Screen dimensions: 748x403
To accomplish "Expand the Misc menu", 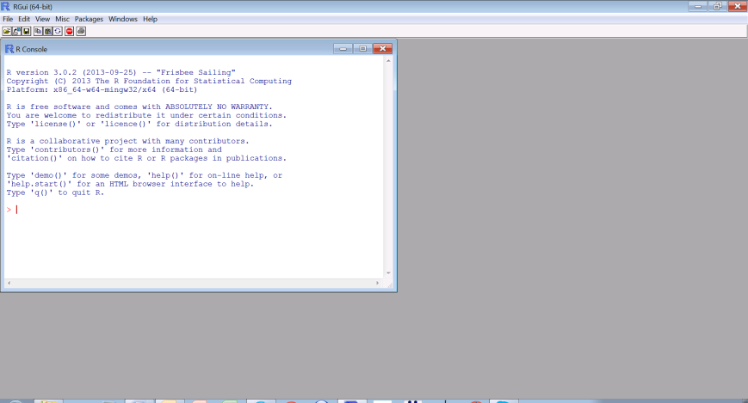I will click(62, 19).
